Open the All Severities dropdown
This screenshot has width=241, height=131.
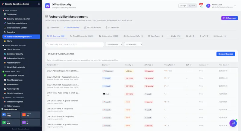[x=114, y=44]
